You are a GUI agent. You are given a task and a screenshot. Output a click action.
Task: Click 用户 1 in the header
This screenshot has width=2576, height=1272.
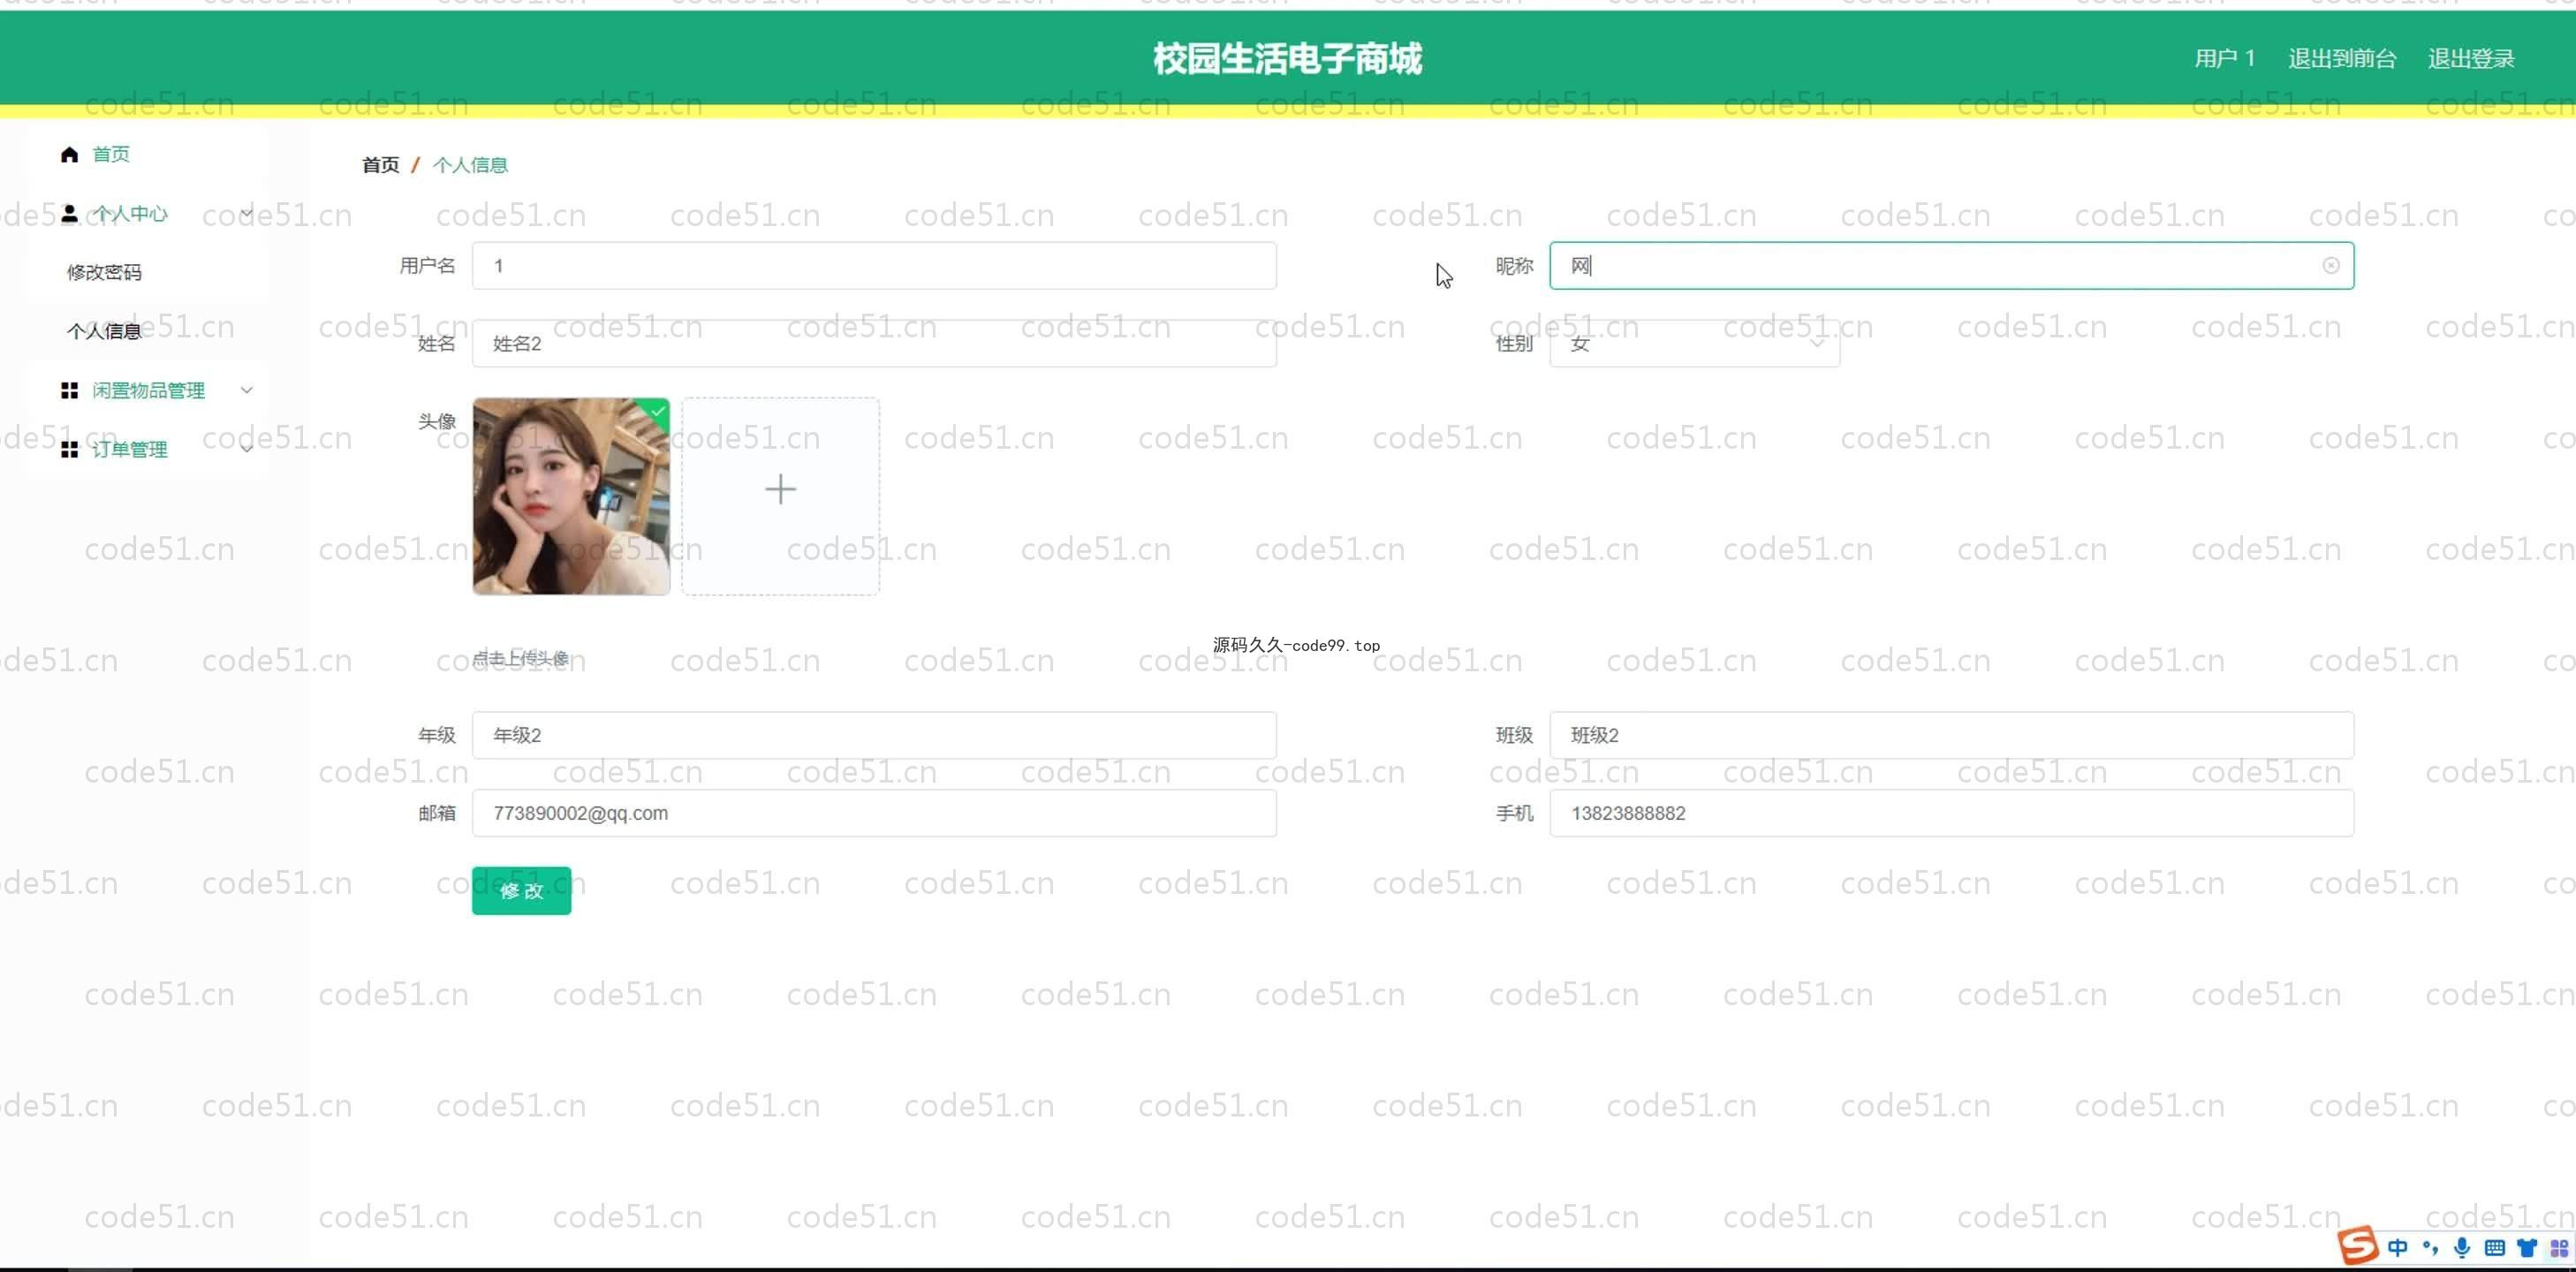click(x=2224, y=58)
